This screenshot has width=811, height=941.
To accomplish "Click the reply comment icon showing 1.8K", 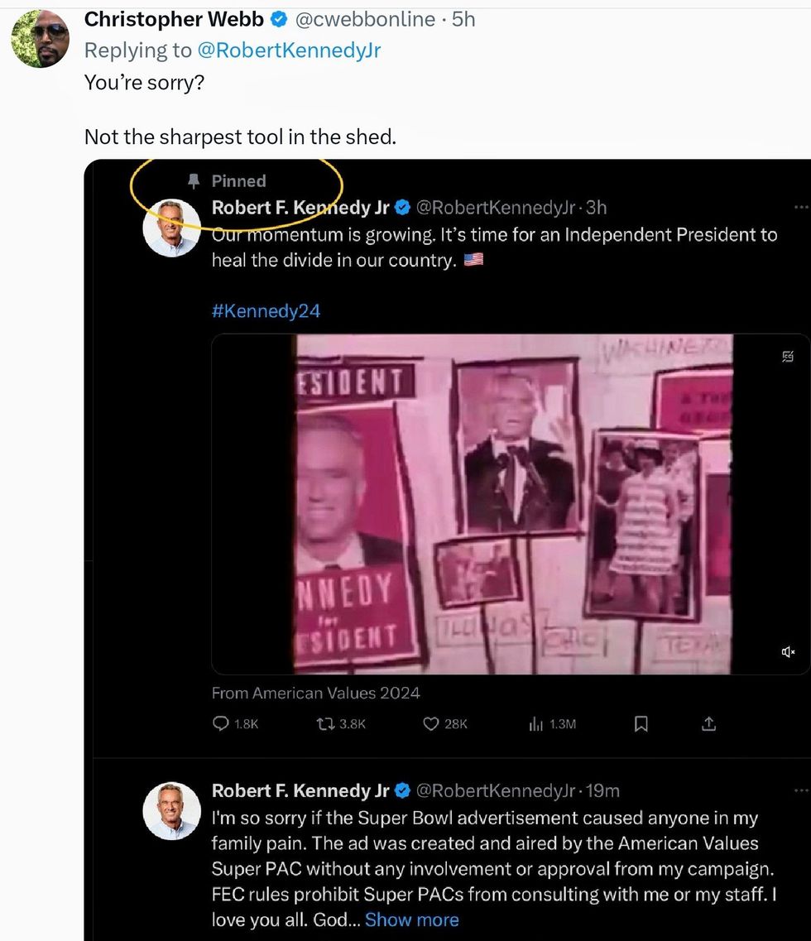I will [221, 724].
